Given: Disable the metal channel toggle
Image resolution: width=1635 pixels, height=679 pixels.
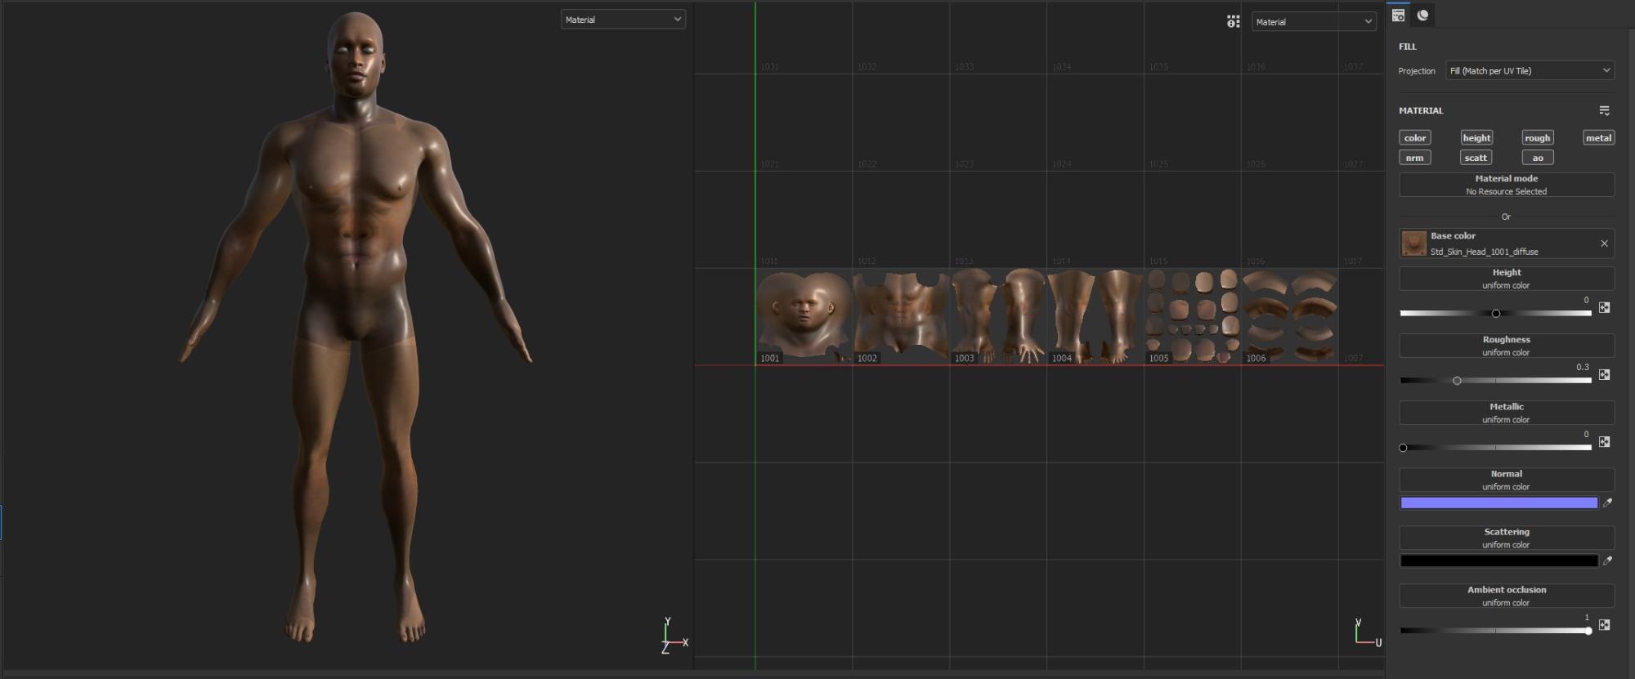Looking at the screenshot, I should tap(1597, 138).
